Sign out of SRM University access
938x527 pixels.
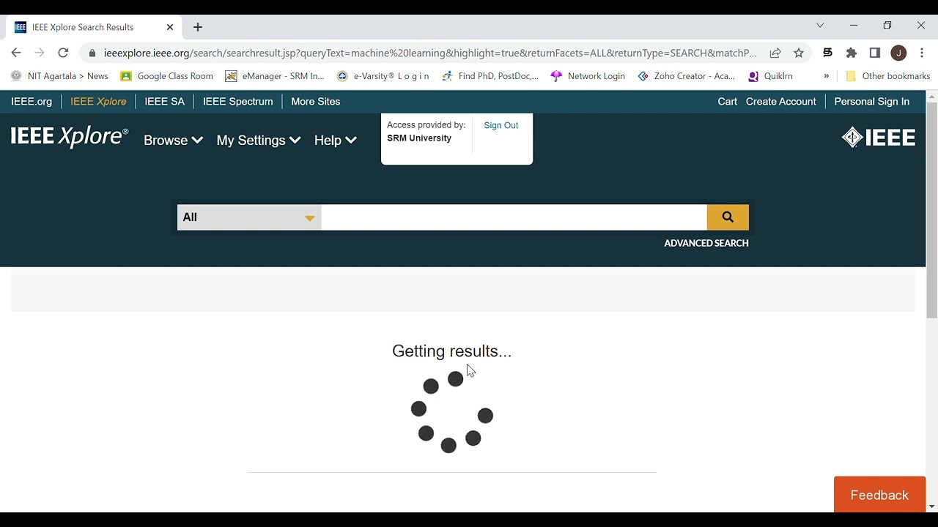pyautogui.click(x=501, y=125)
